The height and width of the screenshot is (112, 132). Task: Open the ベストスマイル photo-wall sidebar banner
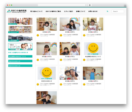tap(20, 30)
